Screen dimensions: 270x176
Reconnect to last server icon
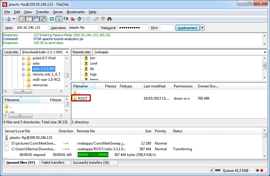coord(79,19)
